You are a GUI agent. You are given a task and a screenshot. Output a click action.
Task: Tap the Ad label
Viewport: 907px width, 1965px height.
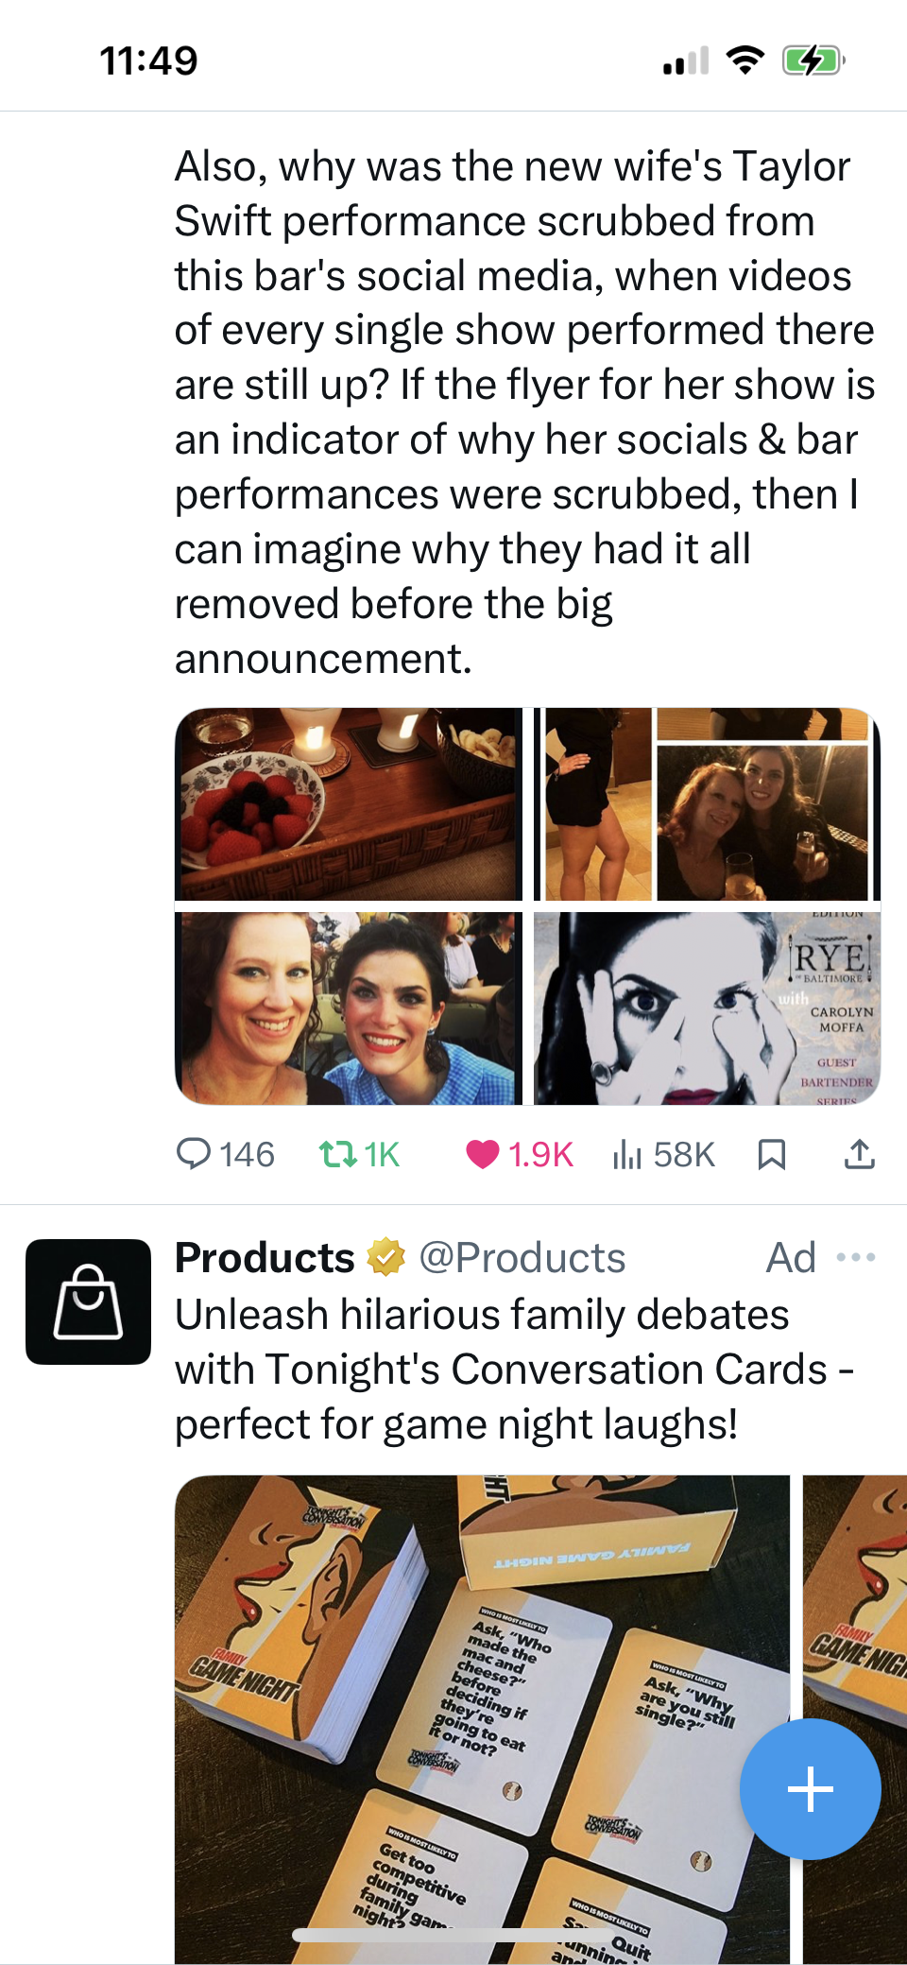coord(791,1258)
